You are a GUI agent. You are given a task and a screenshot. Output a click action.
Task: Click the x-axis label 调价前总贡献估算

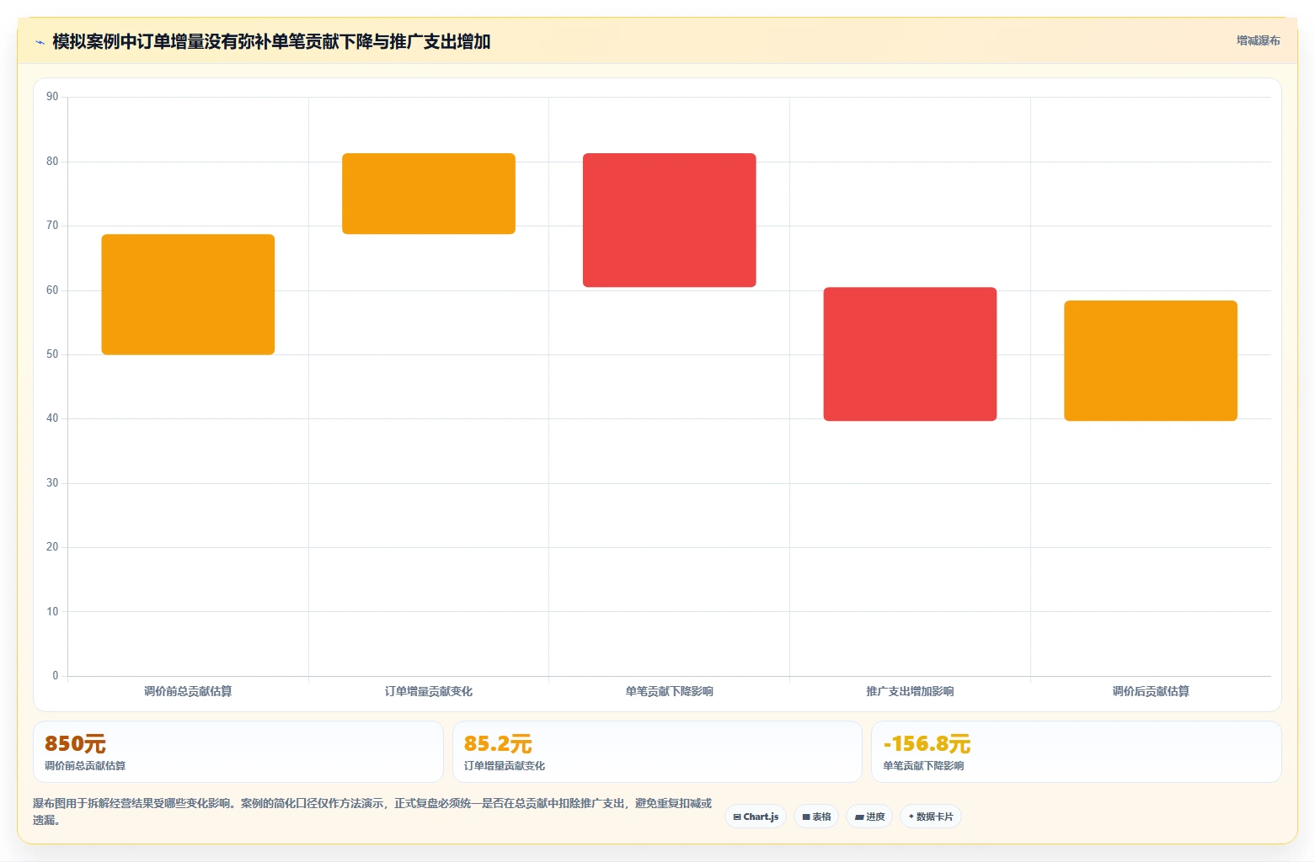tap(188, 691)
